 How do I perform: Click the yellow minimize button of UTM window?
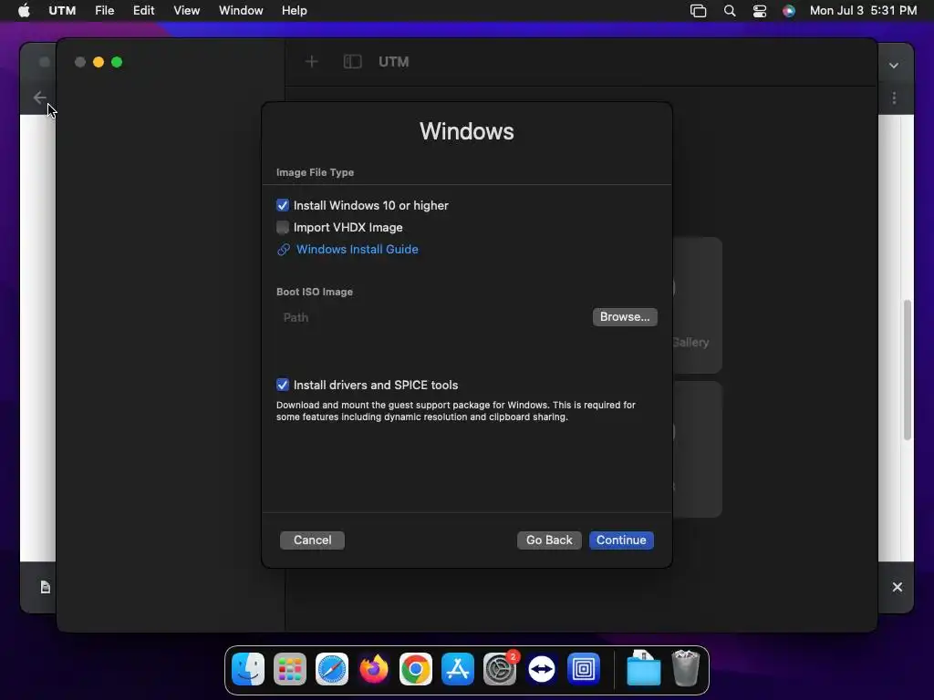point(99,62)
